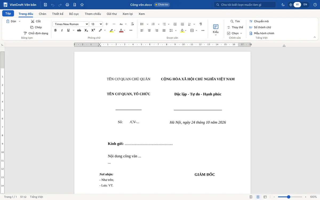Switch to the Bố cục tab
This screenshot has height=200, width=320.
pyautogui.click(x=74, y=14)
